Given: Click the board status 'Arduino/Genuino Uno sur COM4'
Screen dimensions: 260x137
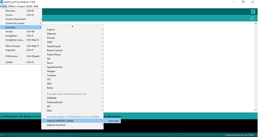Looking at the screenshot, I should click(240, 135).
